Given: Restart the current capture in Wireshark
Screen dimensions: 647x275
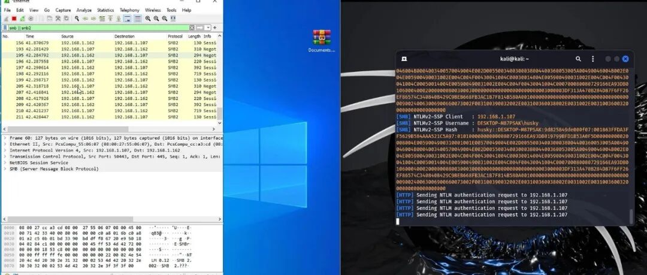Looking at the screenshot, I should pyautogui.click(x=22, y=19).
